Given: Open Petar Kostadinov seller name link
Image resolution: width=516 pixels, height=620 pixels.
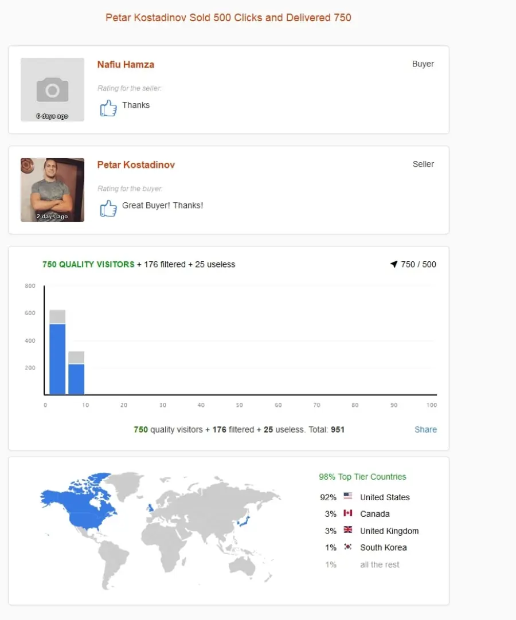Looking at the screenshot, I should (x=136, y=165).
